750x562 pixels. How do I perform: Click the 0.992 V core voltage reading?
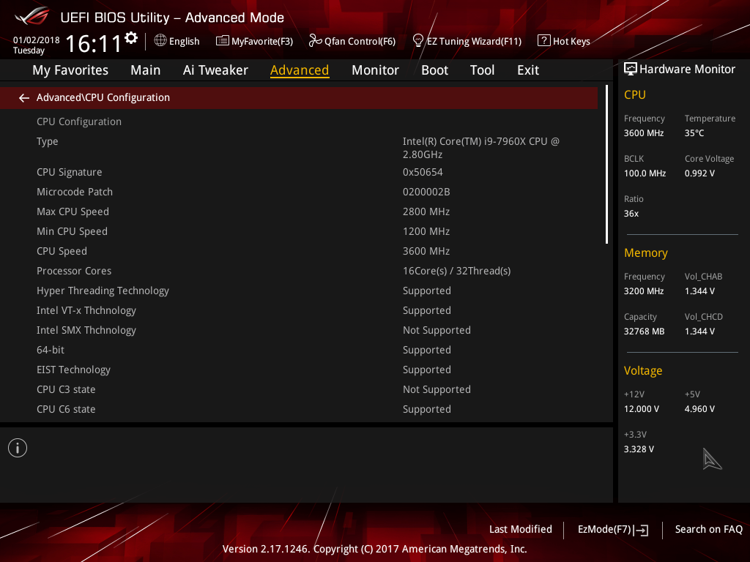click(x=699, y=173)
